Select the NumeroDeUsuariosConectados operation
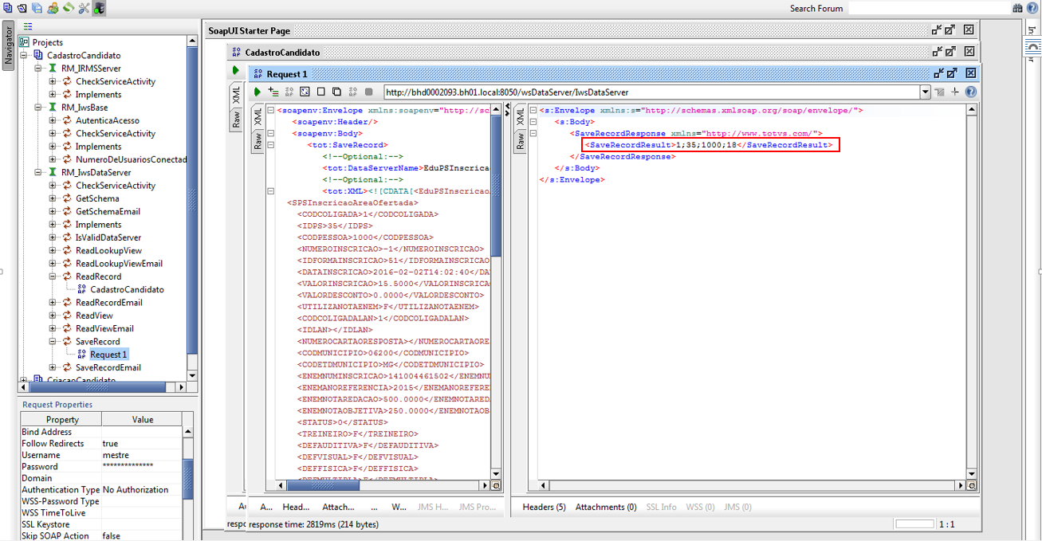Image resolution: width=1042 pixels, height=541 pixels. (131, 159)
